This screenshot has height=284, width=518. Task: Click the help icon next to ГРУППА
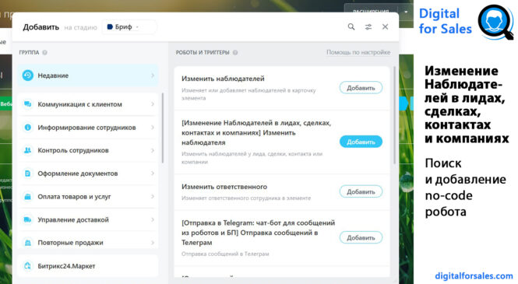44,52
